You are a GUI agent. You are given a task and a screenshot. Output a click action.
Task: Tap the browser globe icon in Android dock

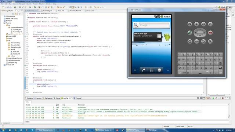tap(159, 70)
